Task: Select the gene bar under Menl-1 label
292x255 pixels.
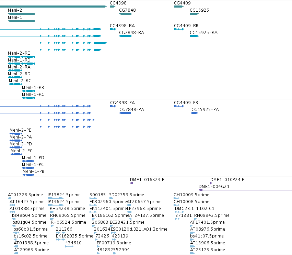Action: (x=21, y=21)
